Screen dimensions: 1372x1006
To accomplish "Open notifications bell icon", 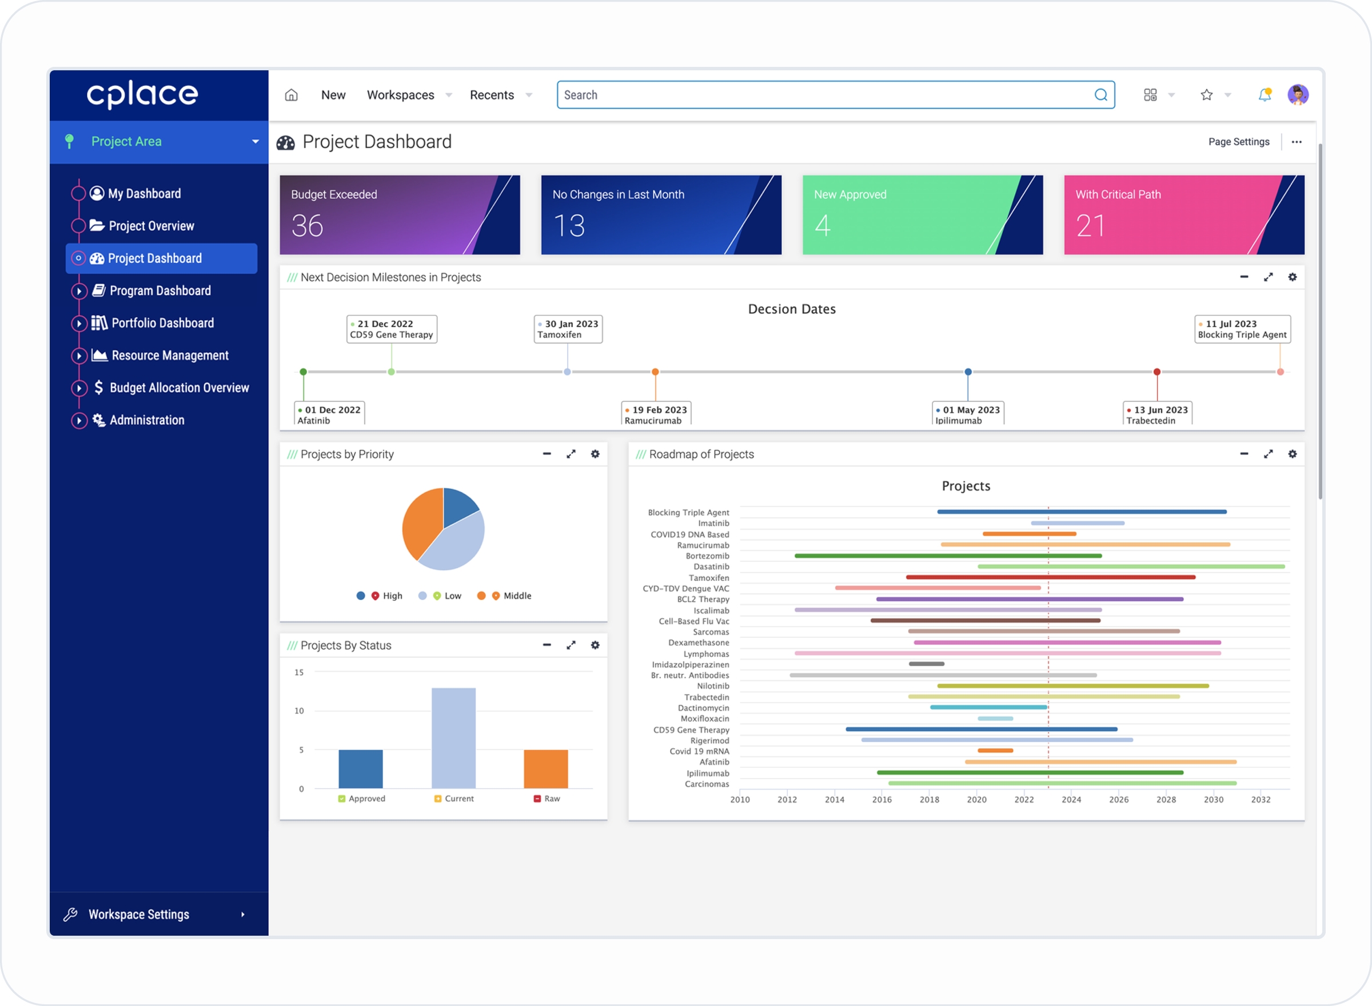I will [1264, 95].
